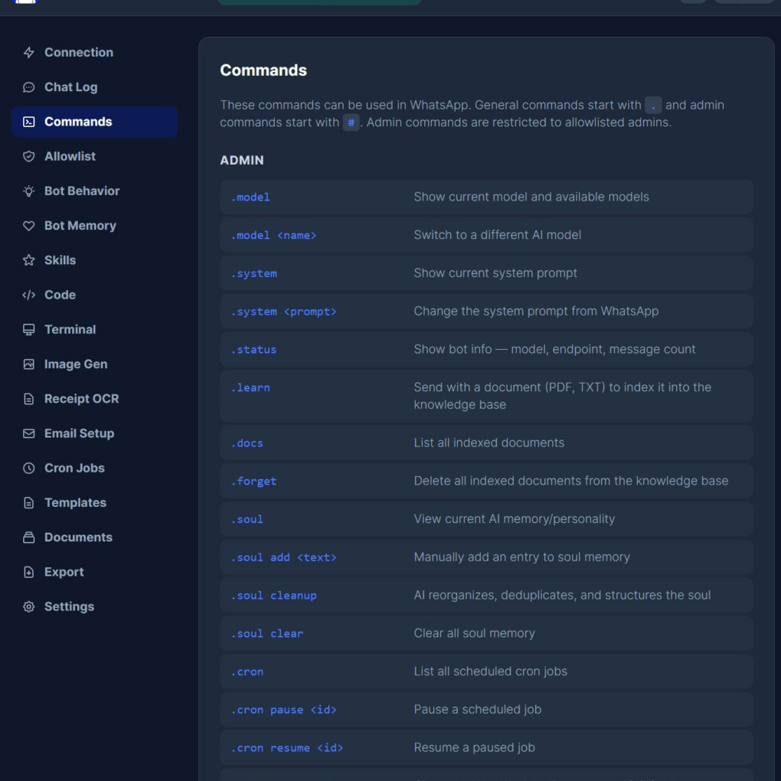Click the Chat Log speech bubble icon
781x781 pixels.
click(29, 87)
